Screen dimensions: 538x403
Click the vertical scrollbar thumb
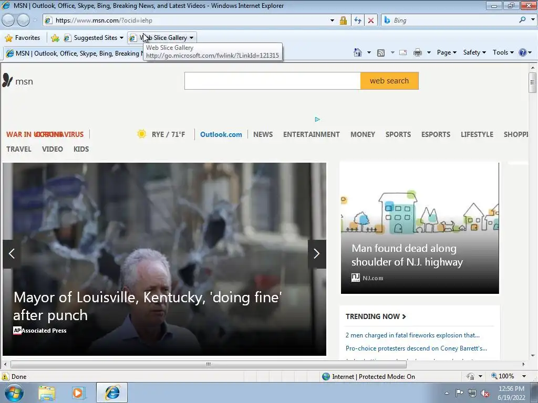click(x=533, y=82)
